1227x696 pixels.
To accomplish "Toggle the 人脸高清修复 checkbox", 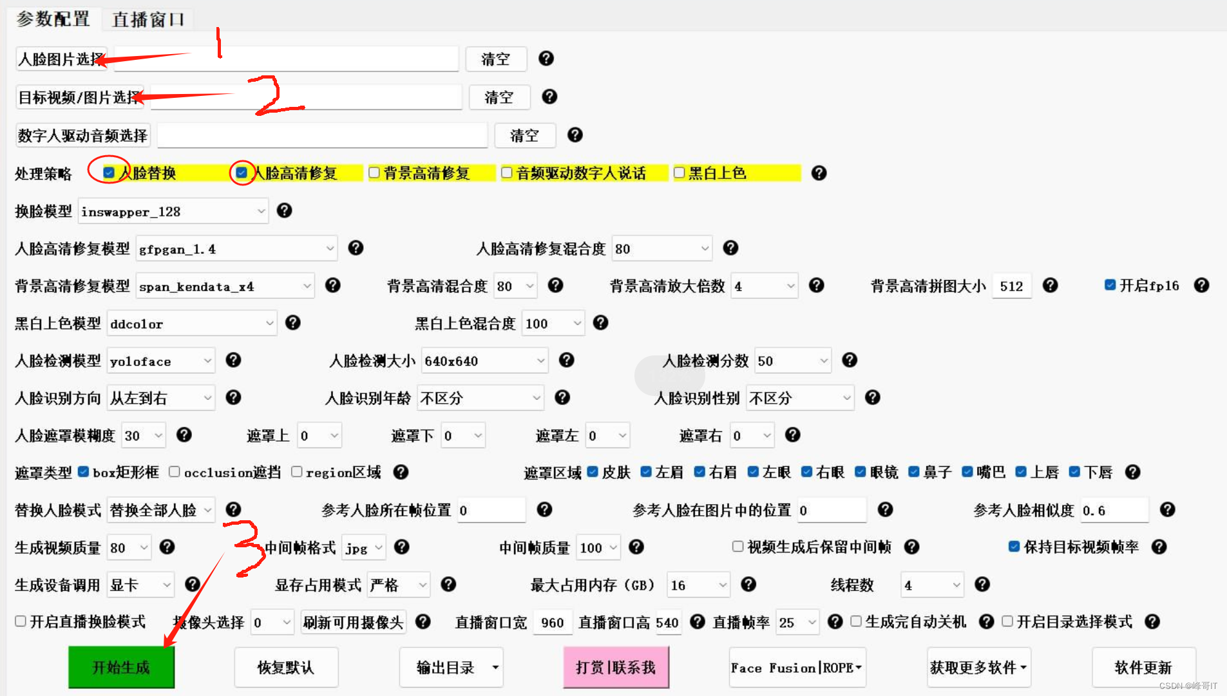I will point(241,173).
